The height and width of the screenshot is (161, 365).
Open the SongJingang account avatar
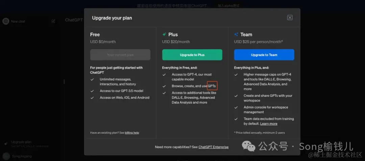point(6,156)
